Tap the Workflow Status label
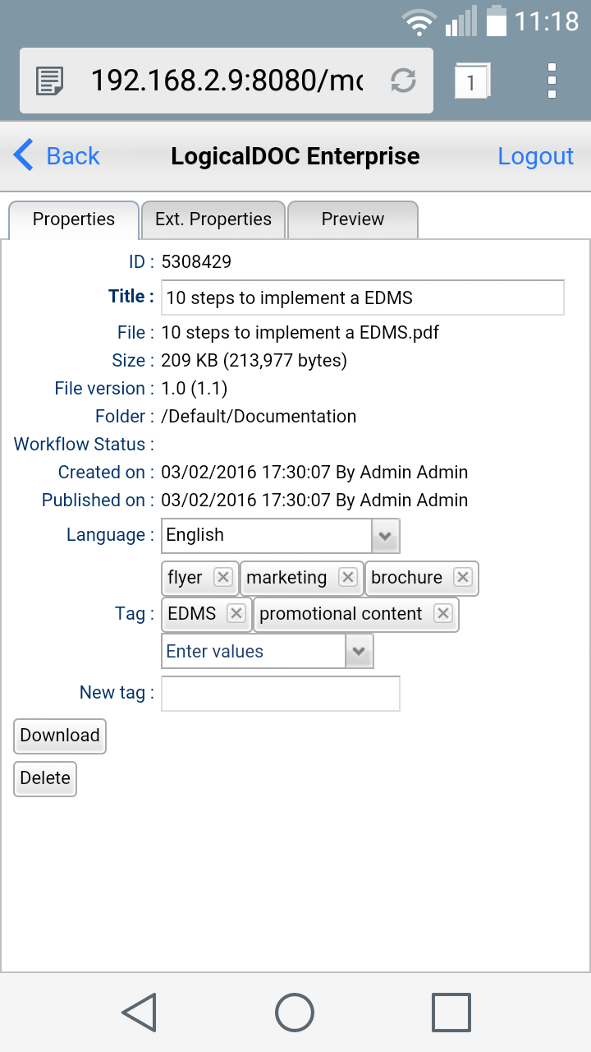 [x=84, y=445]
